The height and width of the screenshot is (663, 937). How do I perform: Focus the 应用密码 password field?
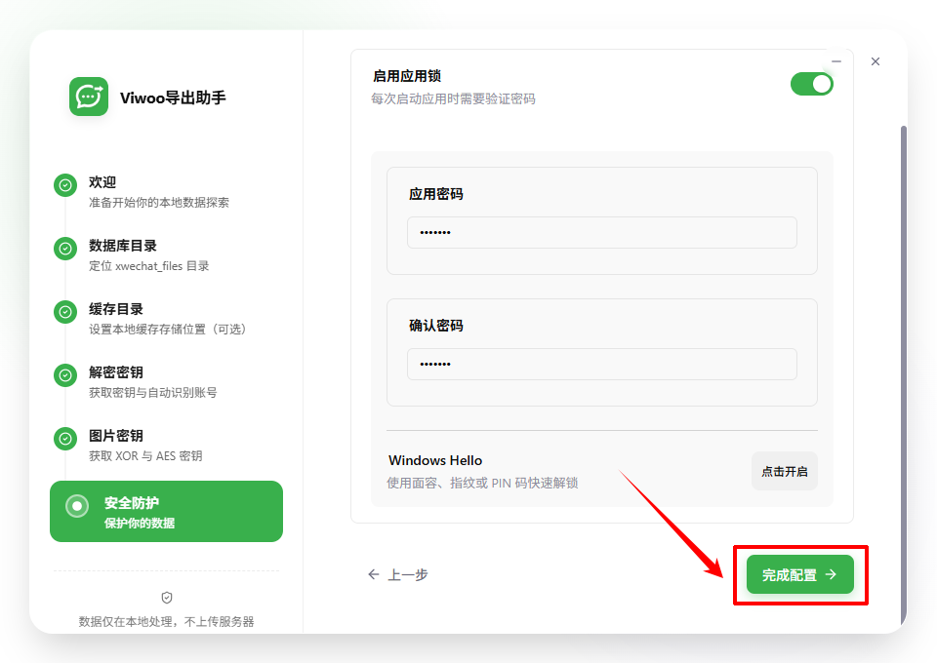click(602, 232)
